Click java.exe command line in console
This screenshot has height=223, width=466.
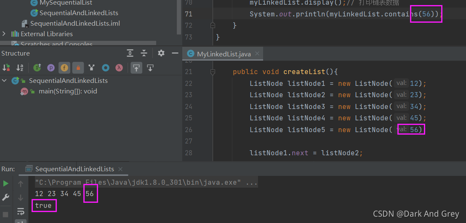click(x=146, y=182)
